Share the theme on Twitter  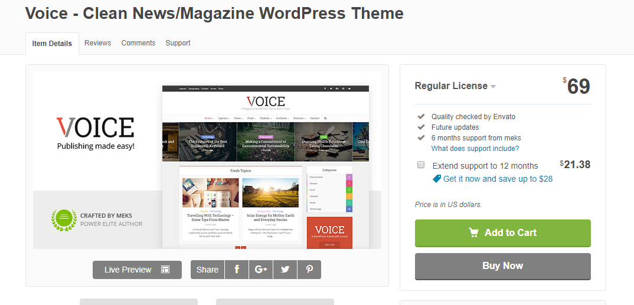285,270
